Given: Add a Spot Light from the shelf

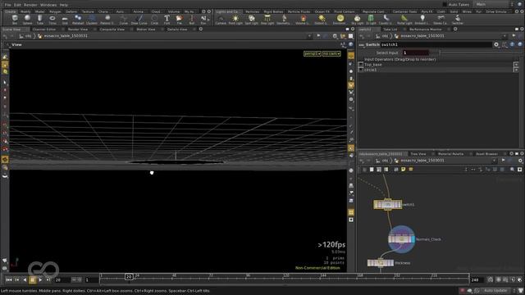Looking at the screenshot, I should 252,20.
